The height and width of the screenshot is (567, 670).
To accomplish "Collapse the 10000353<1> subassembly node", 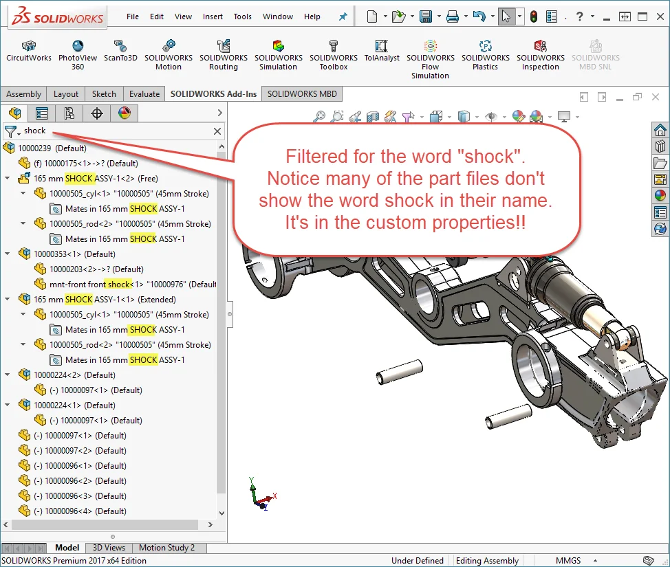I will [x=8, y=254].
